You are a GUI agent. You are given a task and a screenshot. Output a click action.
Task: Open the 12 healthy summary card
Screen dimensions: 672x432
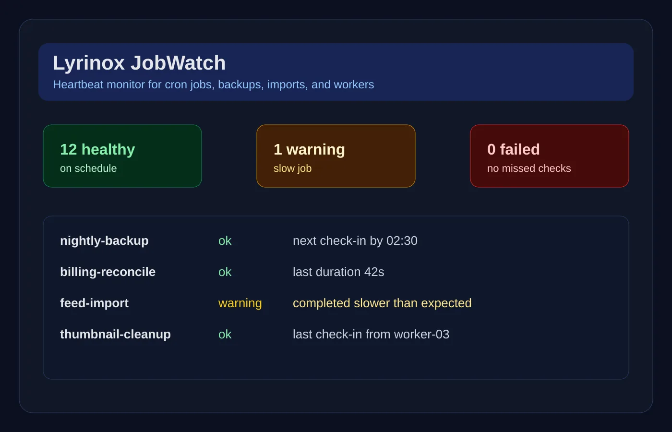[122, 156]
